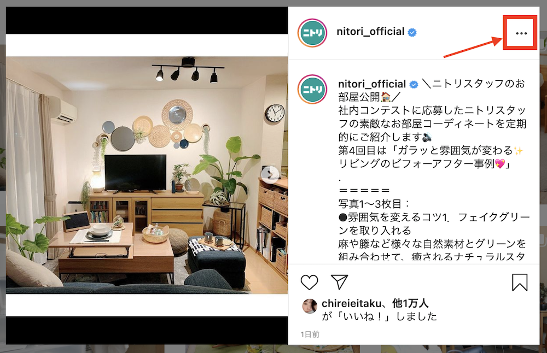
Task: Open nitori_official avatar beside the caption
Action: point(312,90)
